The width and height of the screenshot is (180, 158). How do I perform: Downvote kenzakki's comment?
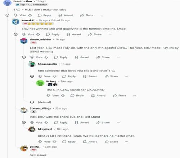pos(38,34)
